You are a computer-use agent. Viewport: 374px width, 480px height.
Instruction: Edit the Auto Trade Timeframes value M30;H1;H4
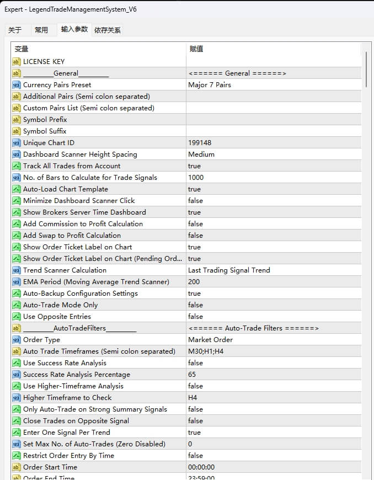click(x=274, y=351)
